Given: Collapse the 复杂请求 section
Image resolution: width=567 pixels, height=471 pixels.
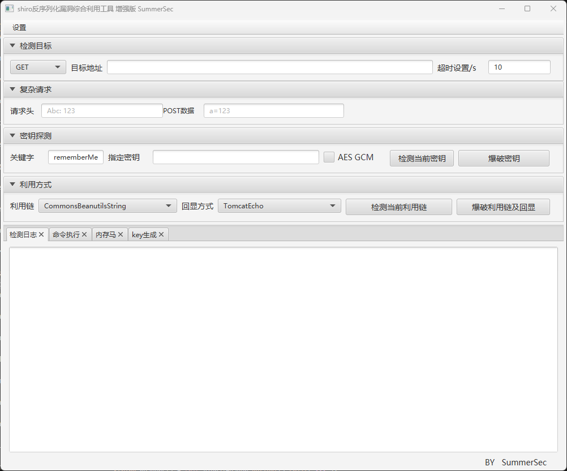Looking at the screenshot, I should [12, 89].
